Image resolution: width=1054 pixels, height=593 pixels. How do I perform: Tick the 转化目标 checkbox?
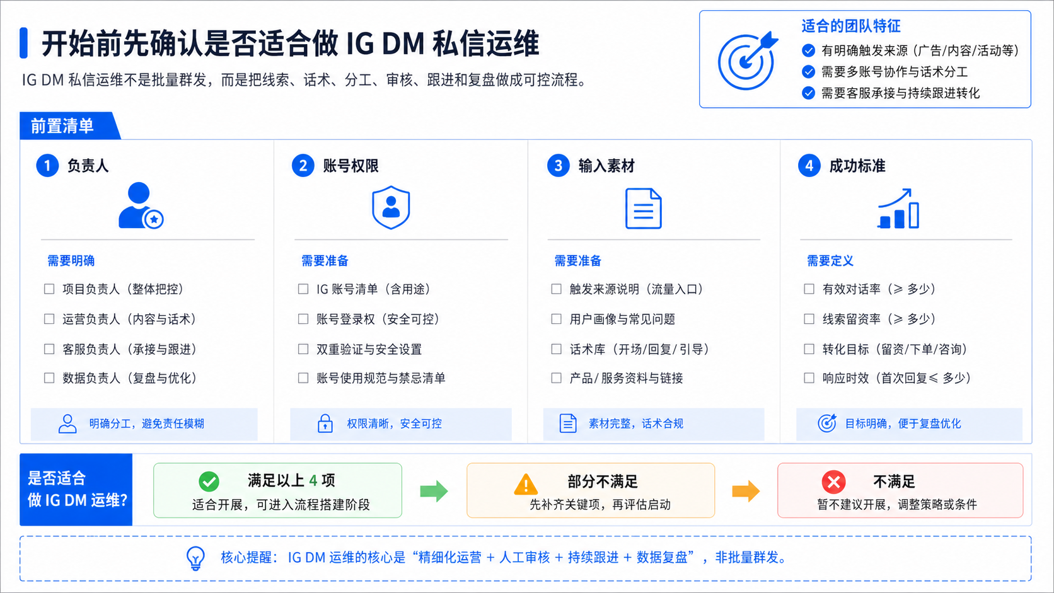(x=809, y=348)
